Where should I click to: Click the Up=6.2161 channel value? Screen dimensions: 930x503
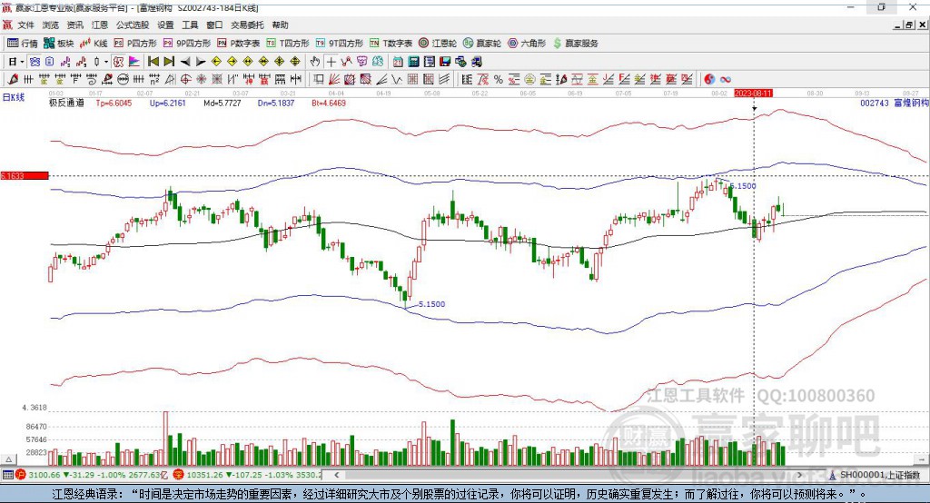[167, 103]
